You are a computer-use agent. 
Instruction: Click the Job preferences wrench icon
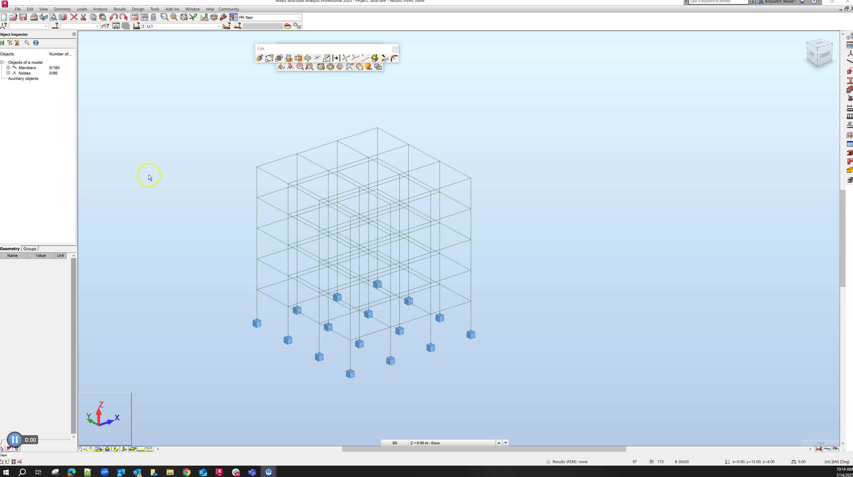tap(223, 17)
